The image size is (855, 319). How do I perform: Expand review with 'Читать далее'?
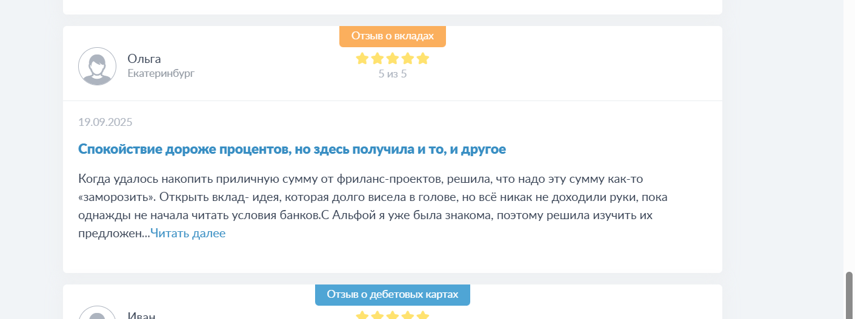click(x=188, y=233)
